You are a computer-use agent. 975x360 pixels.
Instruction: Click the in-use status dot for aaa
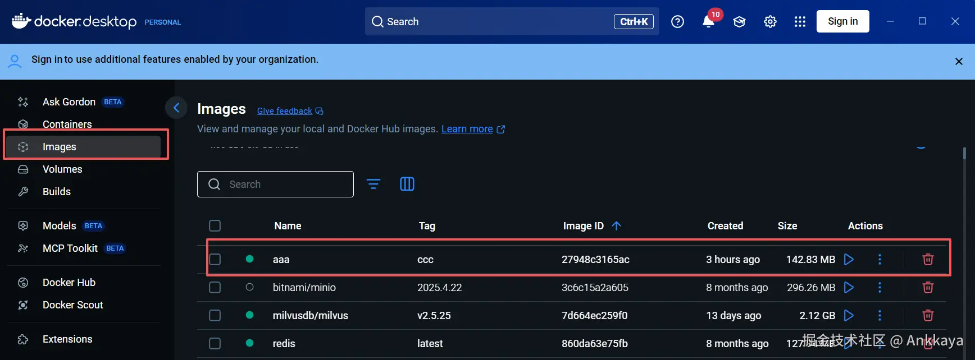[x=250, y=259]
